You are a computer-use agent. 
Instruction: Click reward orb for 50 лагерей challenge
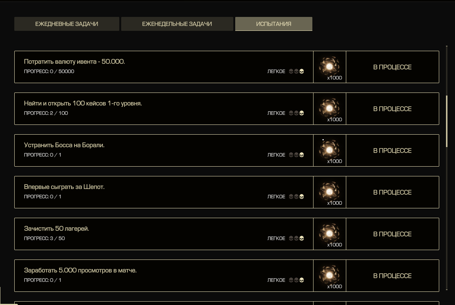coord(329,233)
